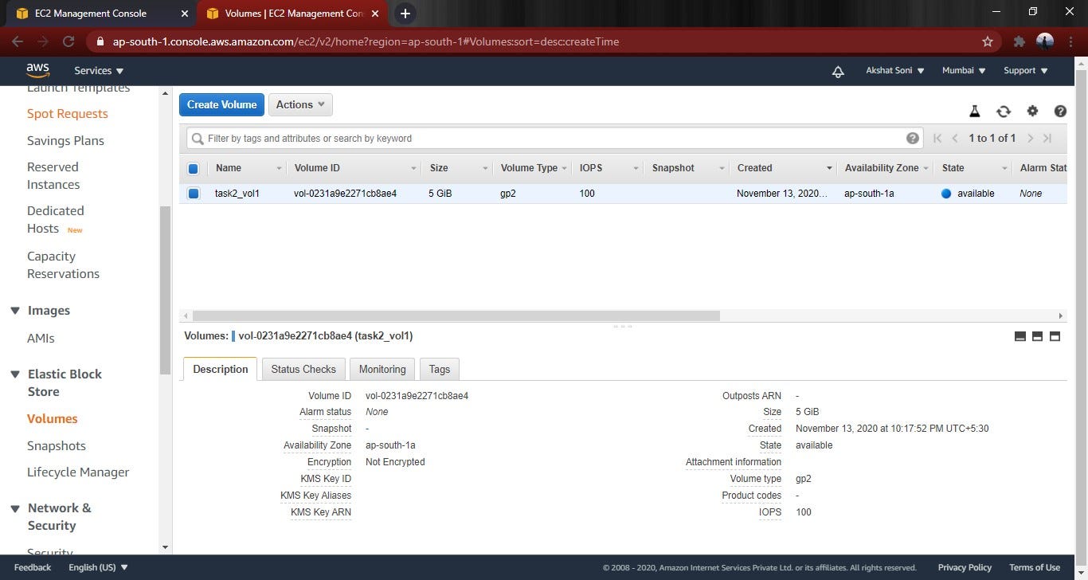Open Chrome profile avatar

[x=1045, y=41]
